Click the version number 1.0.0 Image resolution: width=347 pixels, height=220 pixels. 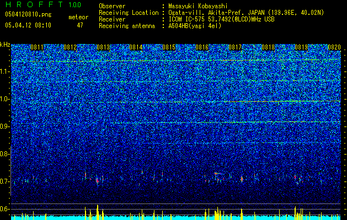(x=75, y=5)
